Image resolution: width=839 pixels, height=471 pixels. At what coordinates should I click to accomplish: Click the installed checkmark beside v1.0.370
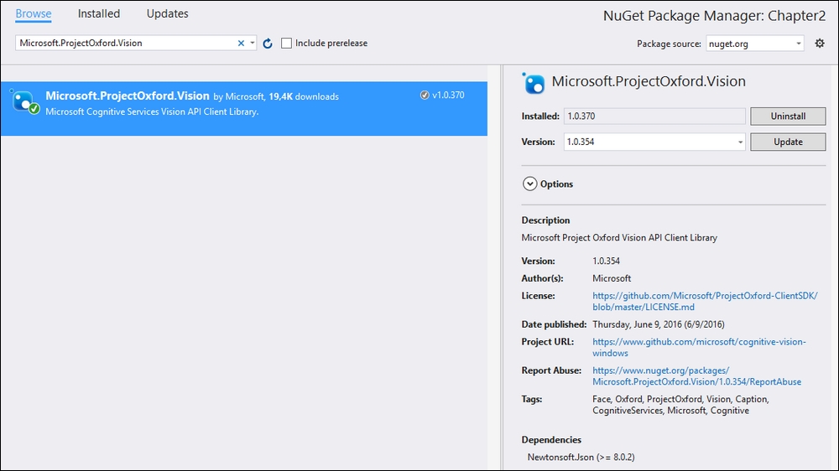point(425,96)
